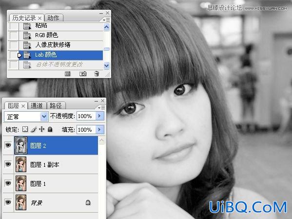Select the RGB 颜色 history state

click(x=61, y=36)
